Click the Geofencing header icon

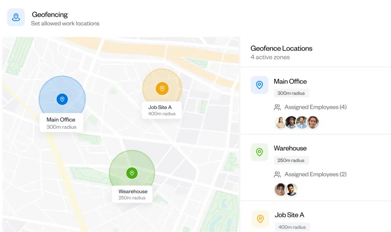pos(16,18)
